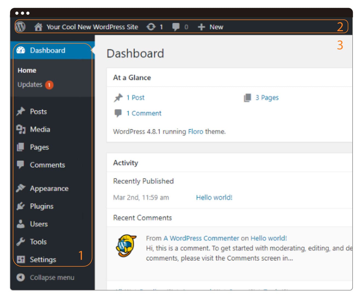
Task: Click the WordPress 4.8.1 running text
Action: click(x=150, y=132)
